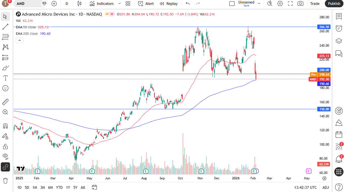
Task: Open the forecasting and measurement tools
Action: click(5, 57)
